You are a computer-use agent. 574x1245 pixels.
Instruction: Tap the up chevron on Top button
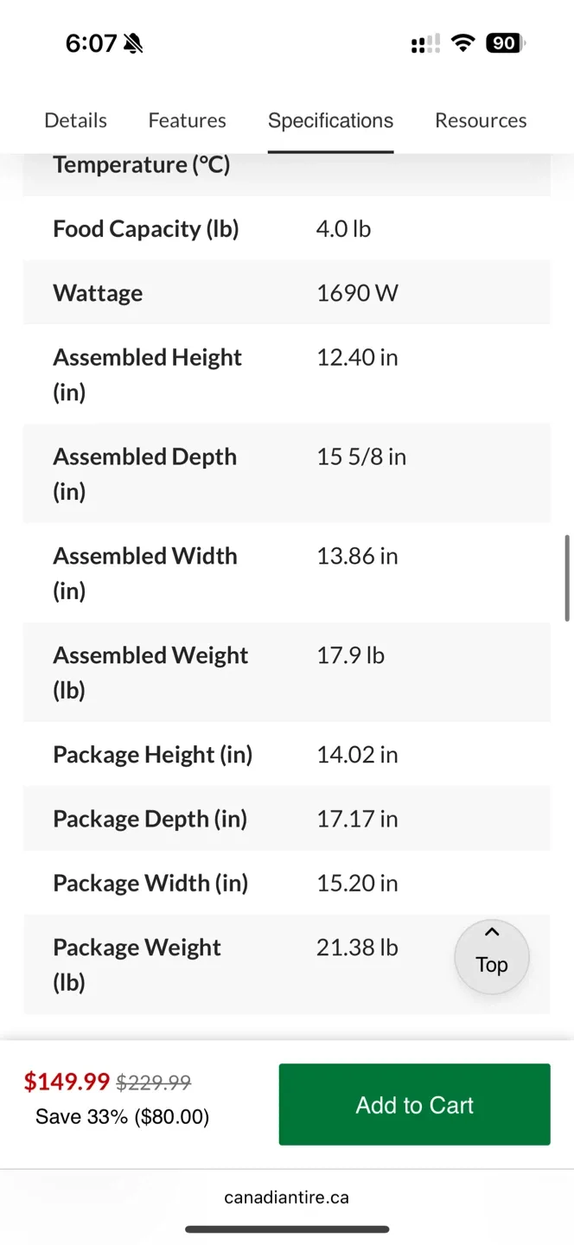492,932
